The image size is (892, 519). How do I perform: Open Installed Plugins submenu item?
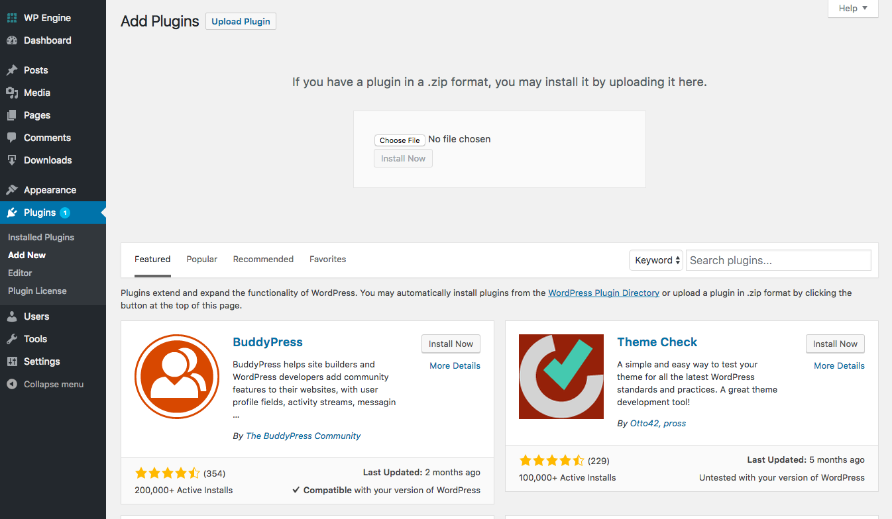click(41, 237)
